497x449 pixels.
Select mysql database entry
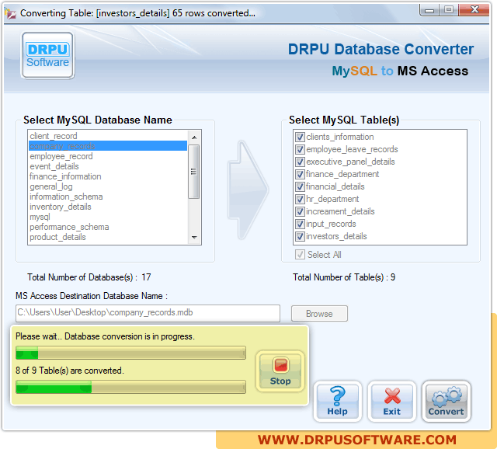coord(108,217)
